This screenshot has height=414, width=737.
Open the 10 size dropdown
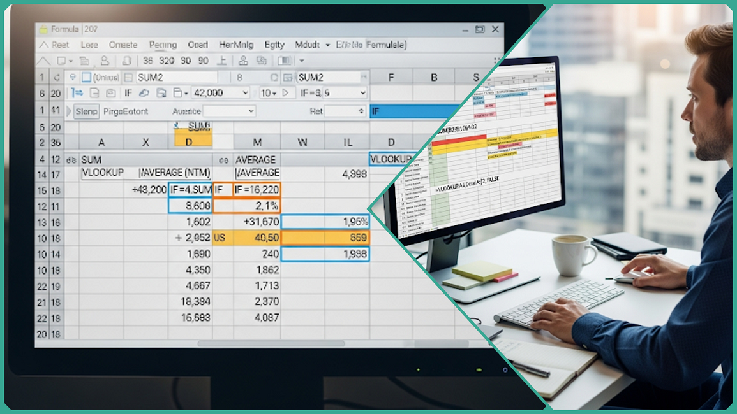click(269, 93)
